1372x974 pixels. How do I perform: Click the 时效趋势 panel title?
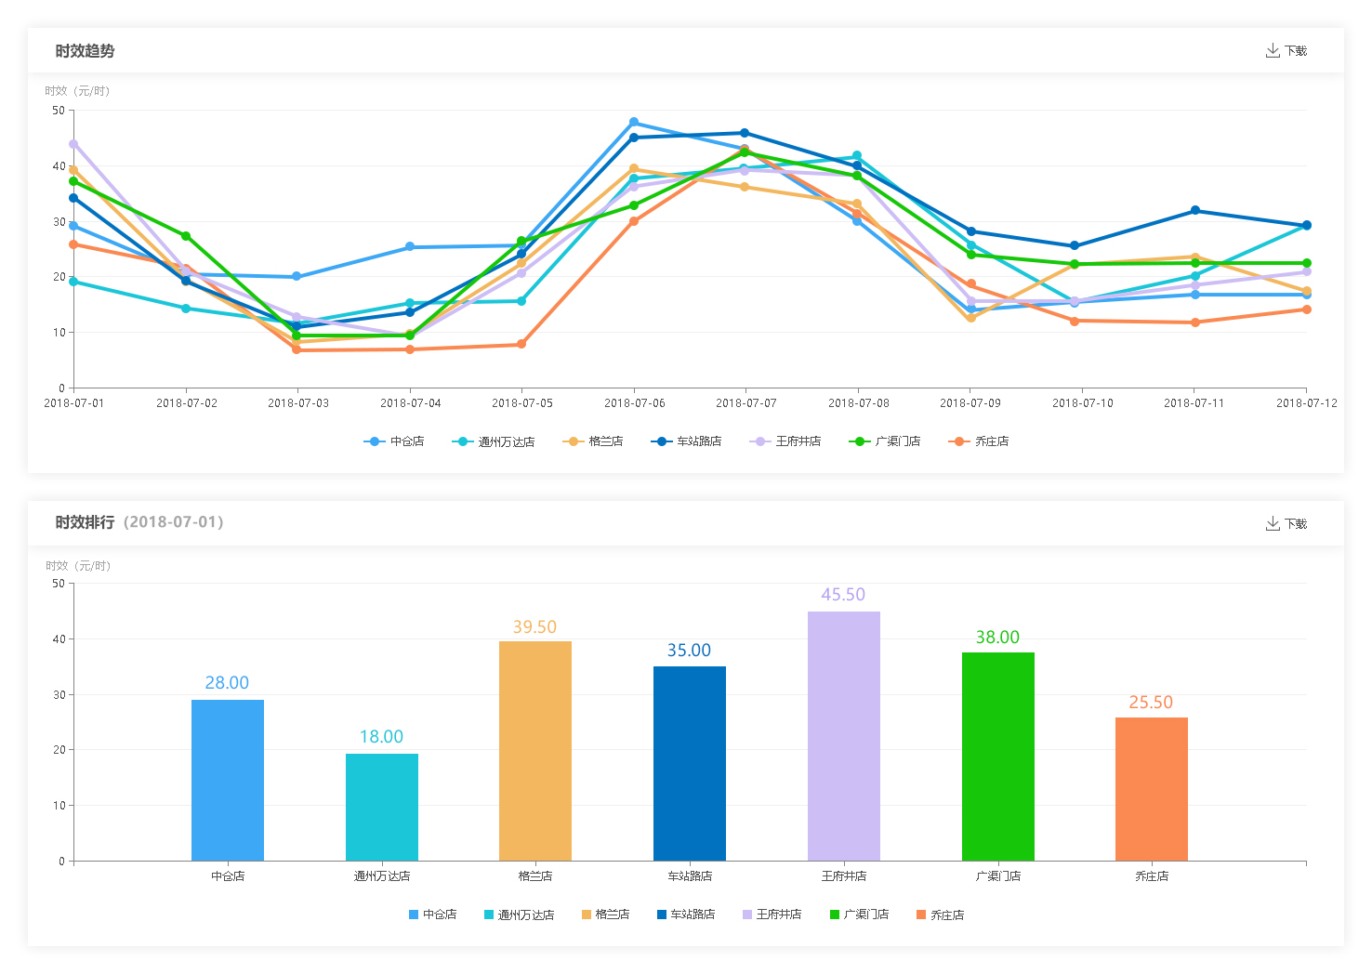[85, 51]
